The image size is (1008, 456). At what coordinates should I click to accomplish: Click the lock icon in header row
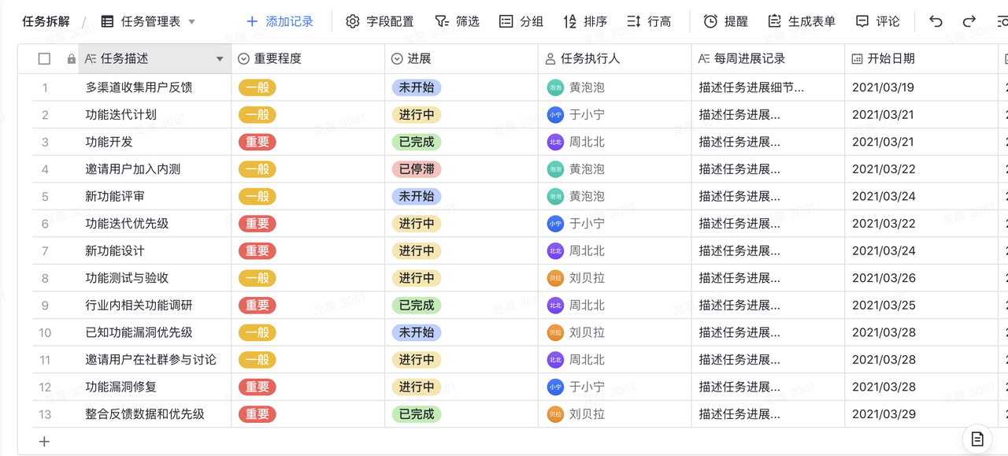72,59
